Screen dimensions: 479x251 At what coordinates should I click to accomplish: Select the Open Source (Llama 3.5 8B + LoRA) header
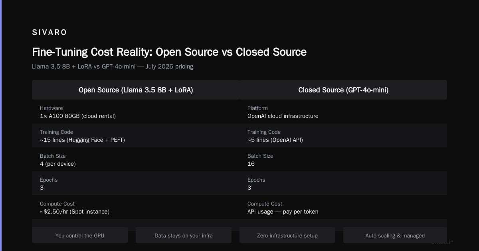click(136, 90)
